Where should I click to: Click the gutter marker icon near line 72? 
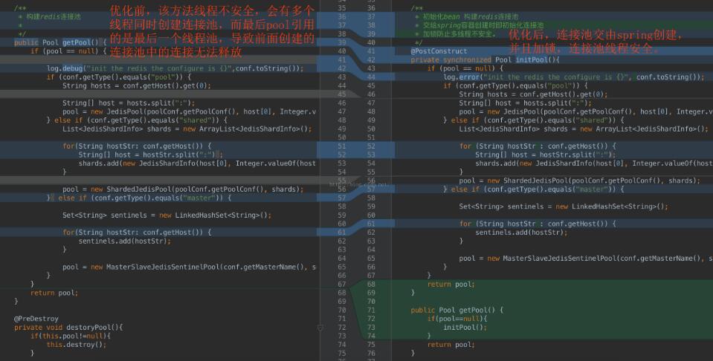coord(320,327)
